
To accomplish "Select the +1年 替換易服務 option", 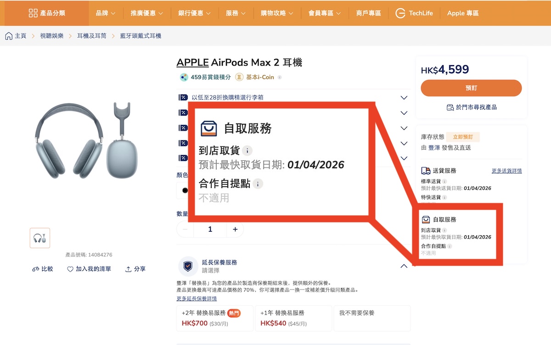I will pos(293,318).
